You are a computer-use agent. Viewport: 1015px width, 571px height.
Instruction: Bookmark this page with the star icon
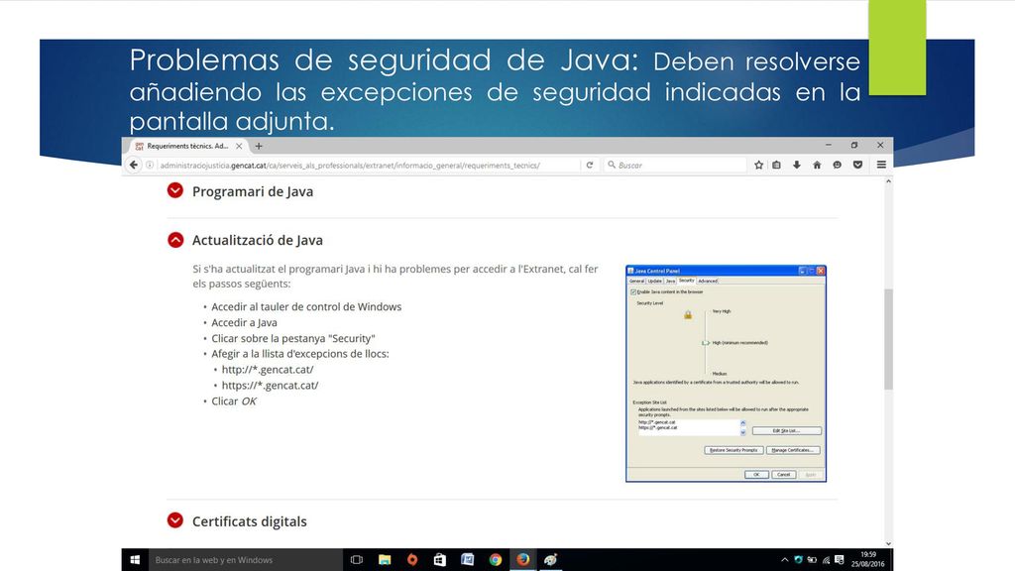coord(758,166)
